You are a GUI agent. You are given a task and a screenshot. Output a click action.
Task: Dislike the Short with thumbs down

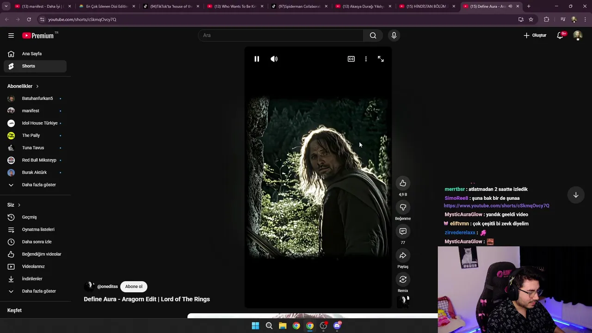(x=403, y=207)
